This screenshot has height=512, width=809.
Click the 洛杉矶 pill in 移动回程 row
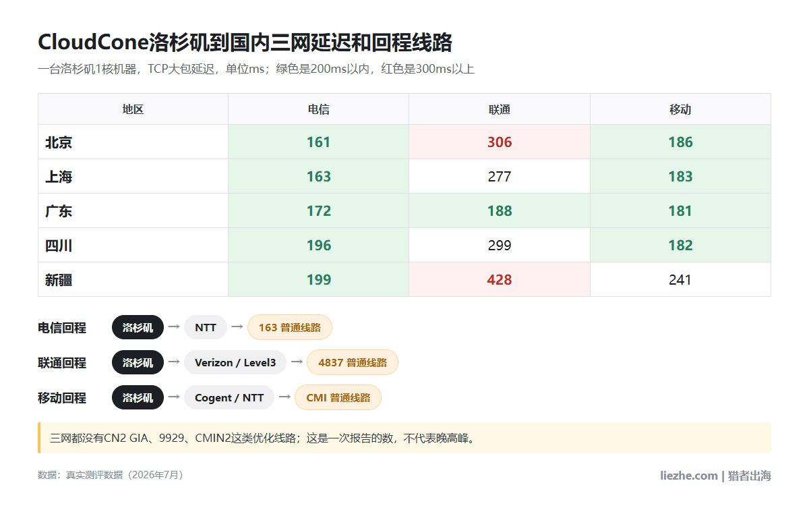(x=138, y=397)
